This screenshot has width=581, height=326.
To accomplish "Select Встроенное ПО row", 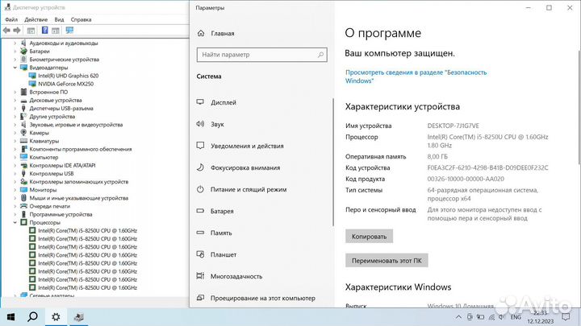I will [48, 92].
